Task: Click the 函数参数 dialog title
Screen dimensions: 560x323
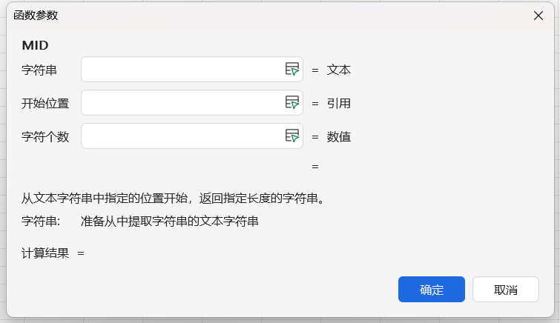Action: coord(36,16)
